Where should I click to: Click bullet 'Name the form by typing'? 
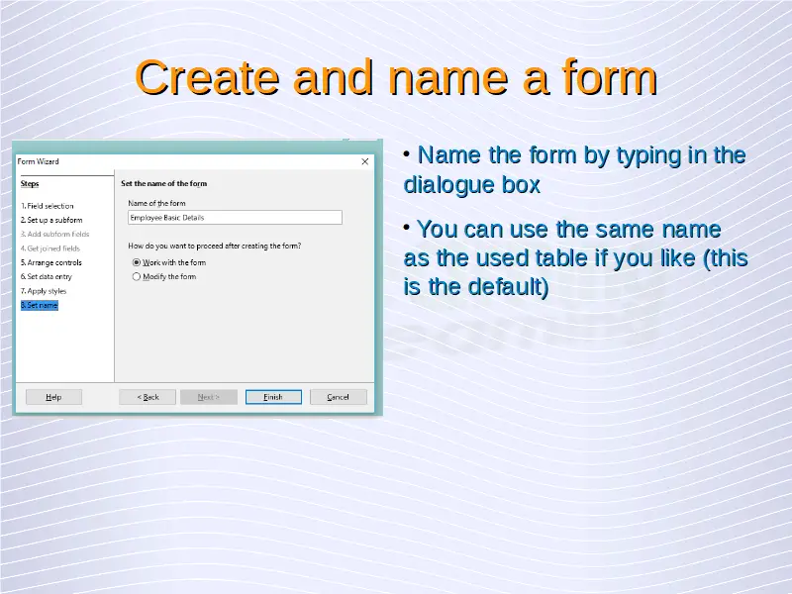(x=575, y=169)
